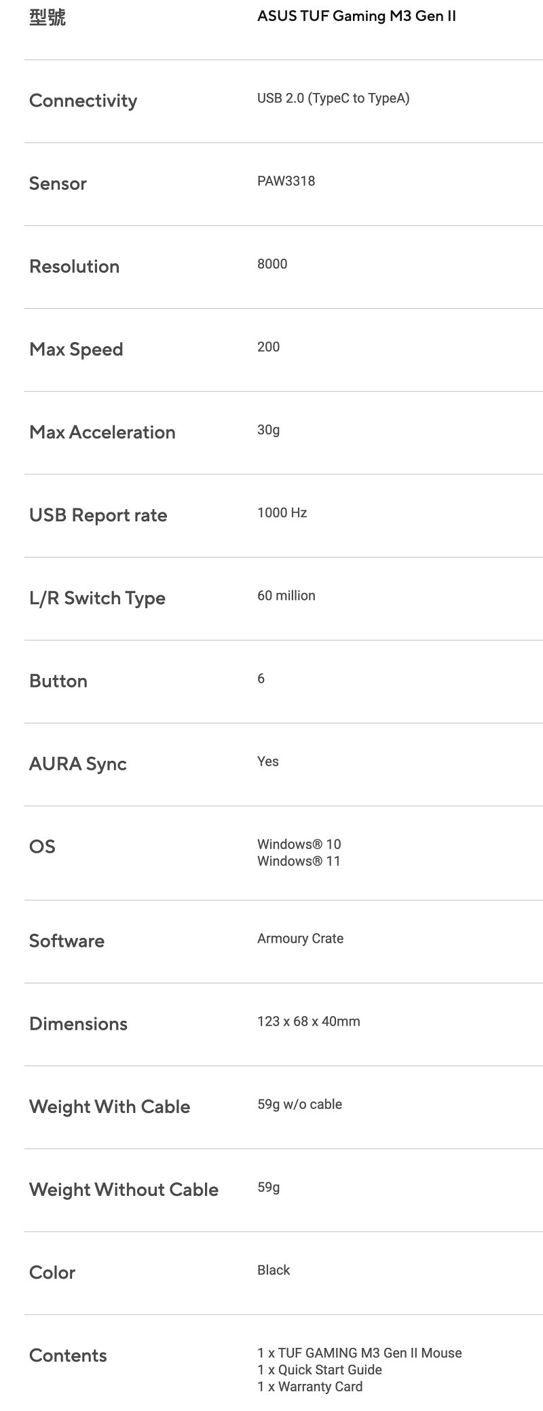Click the 30g max acceleration value
This screenshot has width=543, height=1411.
coord(268,430)
